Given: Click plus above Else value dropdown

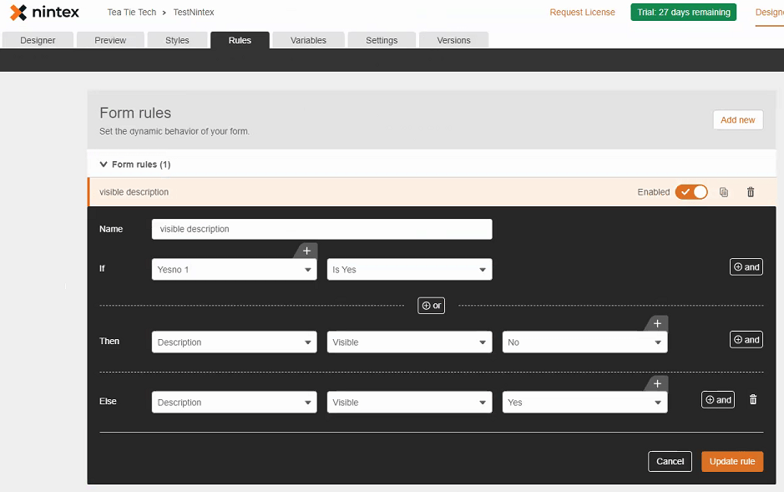Looking at the screenshot, I should click(657, 383).
